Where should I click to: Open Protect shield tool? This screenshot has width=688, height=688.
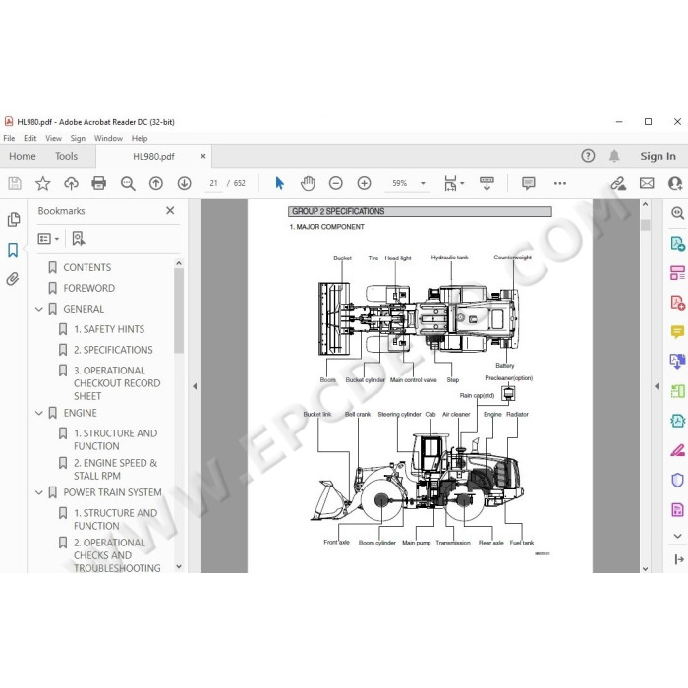[x=677, y=480]
